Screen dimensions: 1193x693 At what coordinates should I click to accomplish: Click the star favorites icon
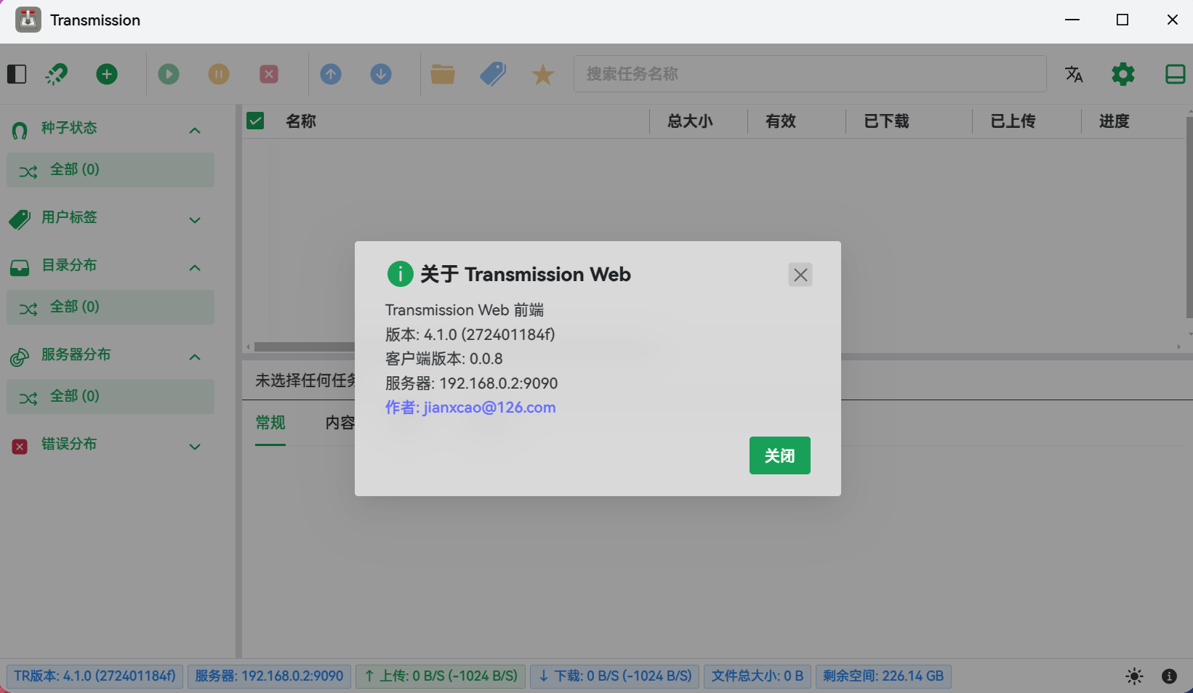543,74
